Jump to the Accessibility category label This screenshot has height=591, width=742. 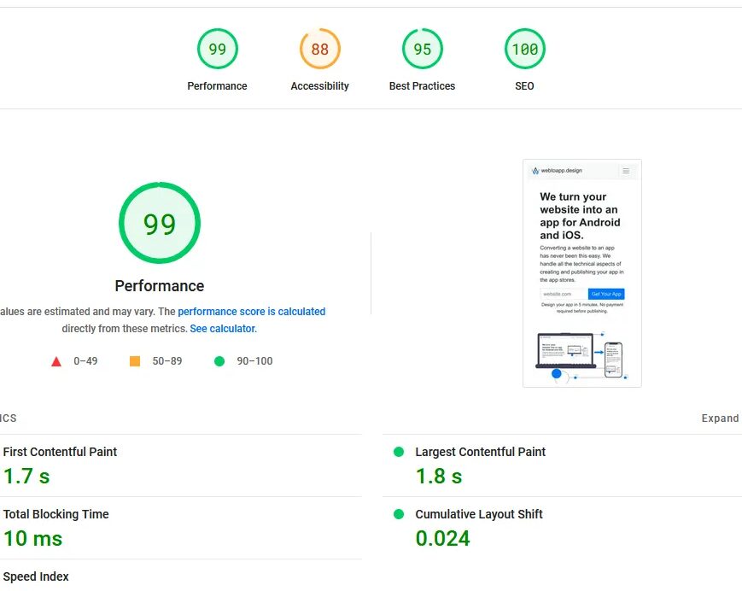click(x=320, y=86)
